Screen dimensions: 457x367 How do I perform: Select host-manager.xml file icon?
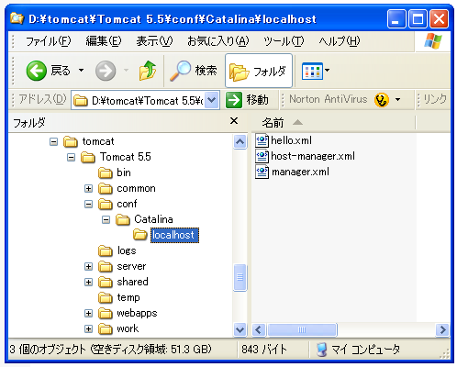pyautogui.click(x=262, y=156)
